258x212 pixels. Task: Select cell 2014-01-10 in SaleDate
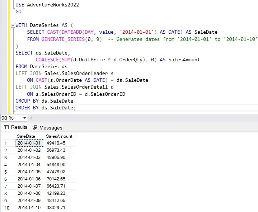pos(29,208)
